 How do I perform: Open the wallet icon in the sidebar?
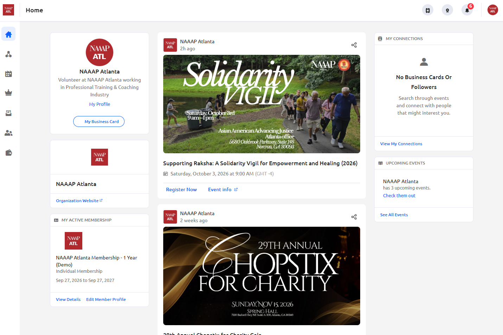[x=8, y=153]
